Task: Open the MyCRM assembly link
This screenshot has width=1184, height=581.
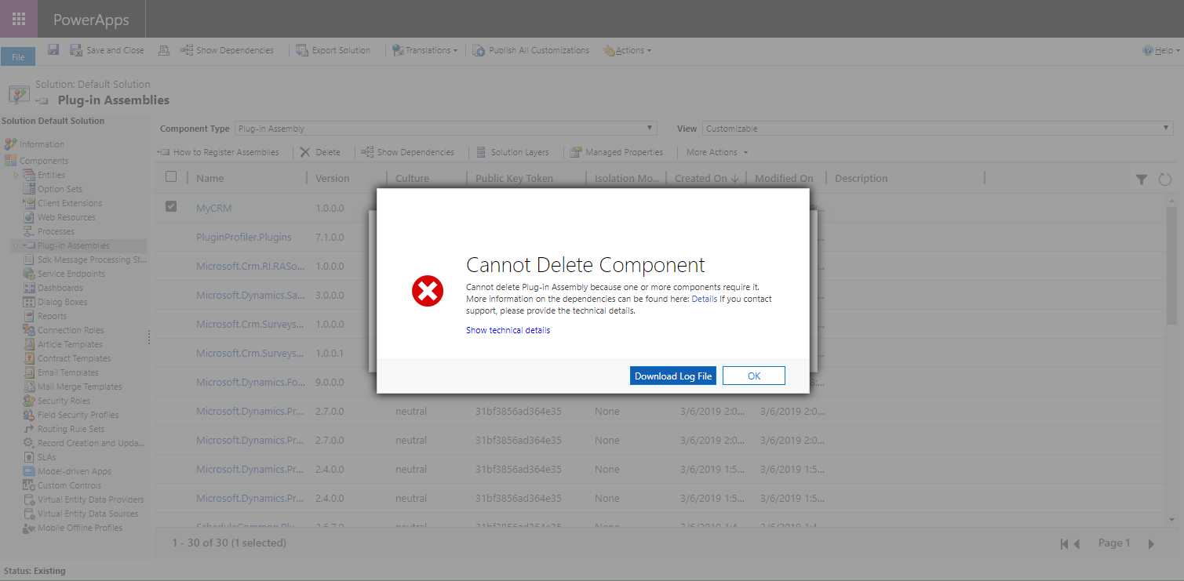Action: coord(214,209)
